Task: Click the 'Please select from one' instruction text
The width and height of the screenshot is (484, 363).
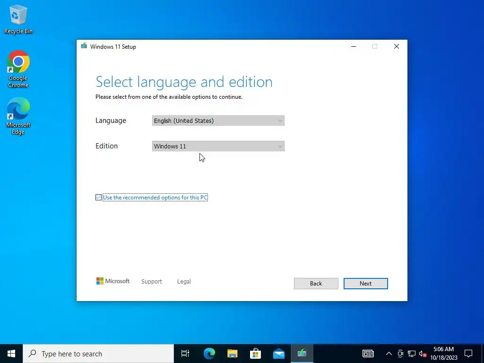Action: tap(169, 97)
